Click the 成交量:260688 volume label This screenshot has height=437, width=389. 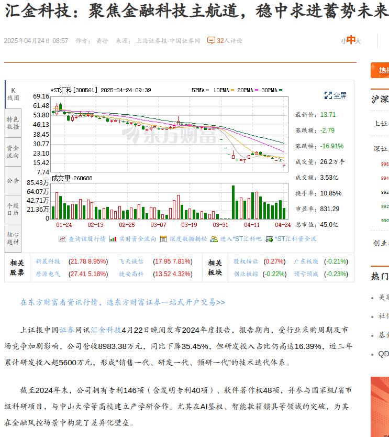(x=72, y=178)
